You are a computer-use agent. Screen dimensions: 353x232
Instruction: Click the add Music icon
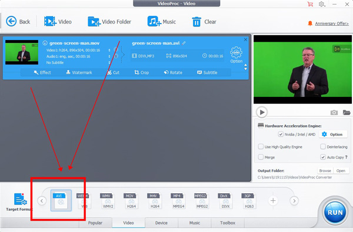(154, 21)
